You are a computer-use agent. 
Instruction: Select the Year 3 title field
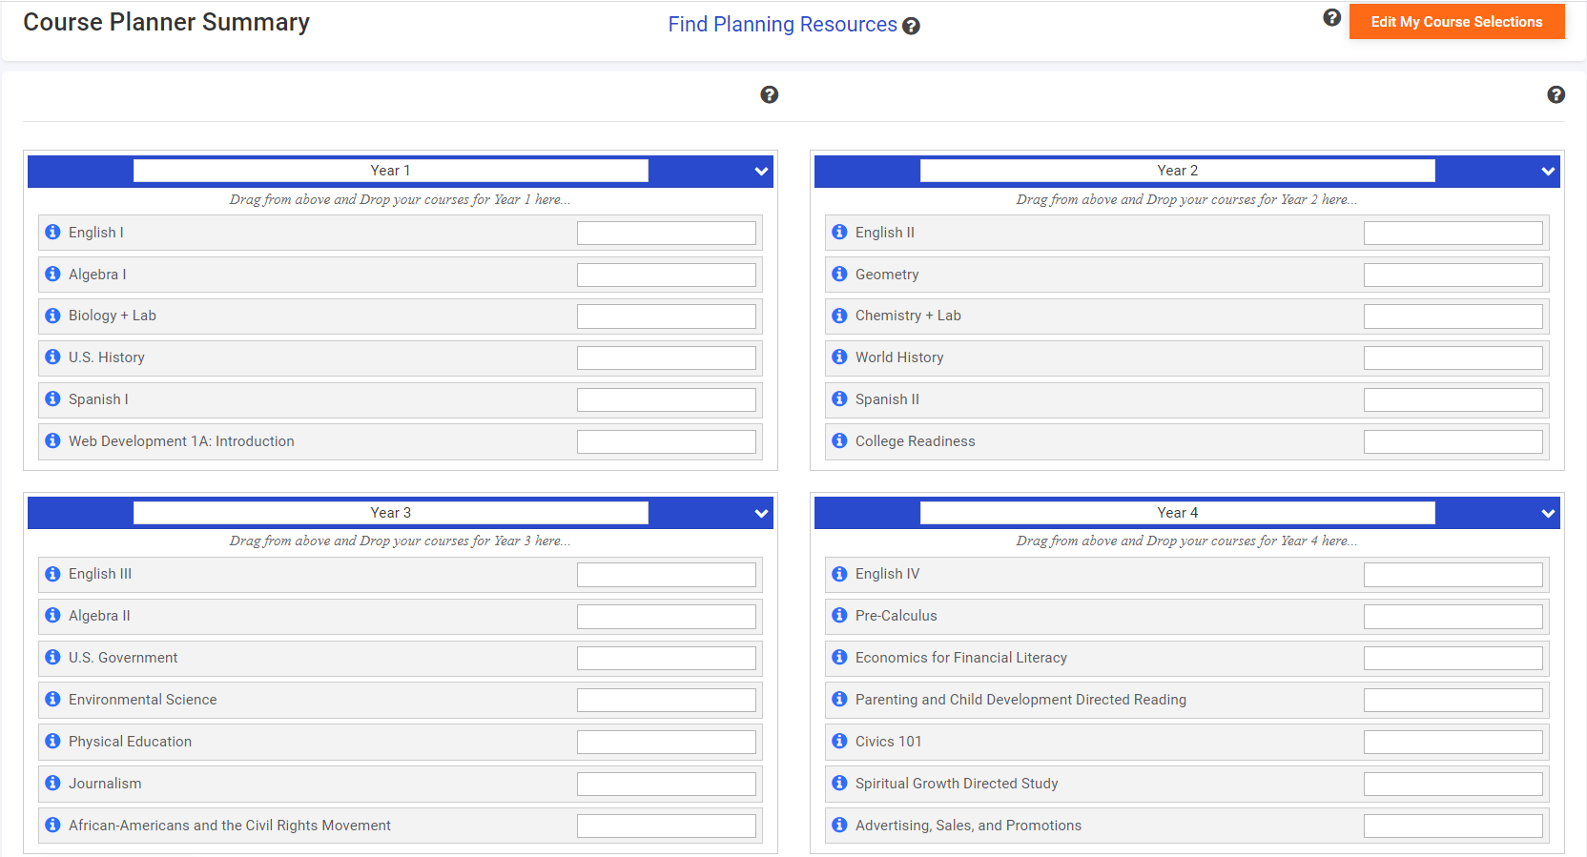(391, 513)
